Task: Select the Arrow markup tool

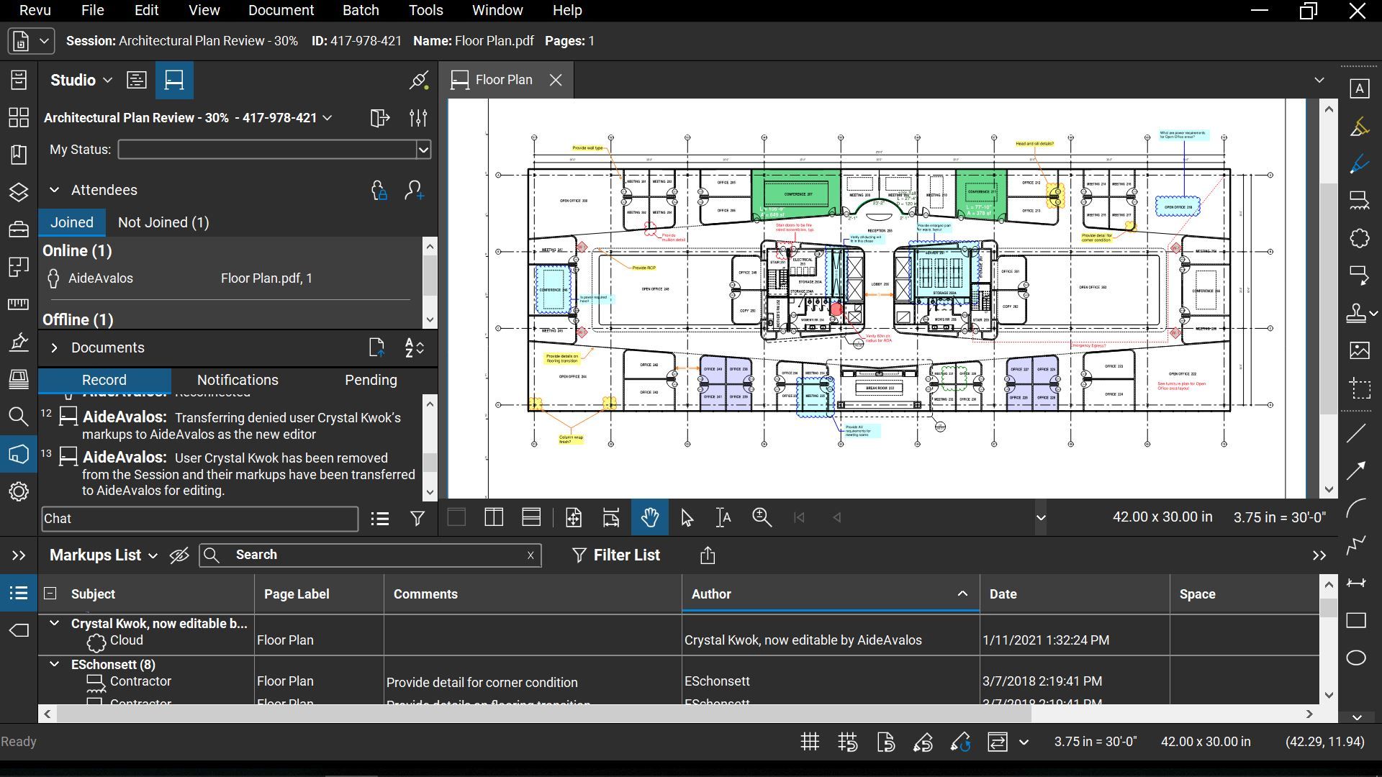Action: coord(1356,471)
